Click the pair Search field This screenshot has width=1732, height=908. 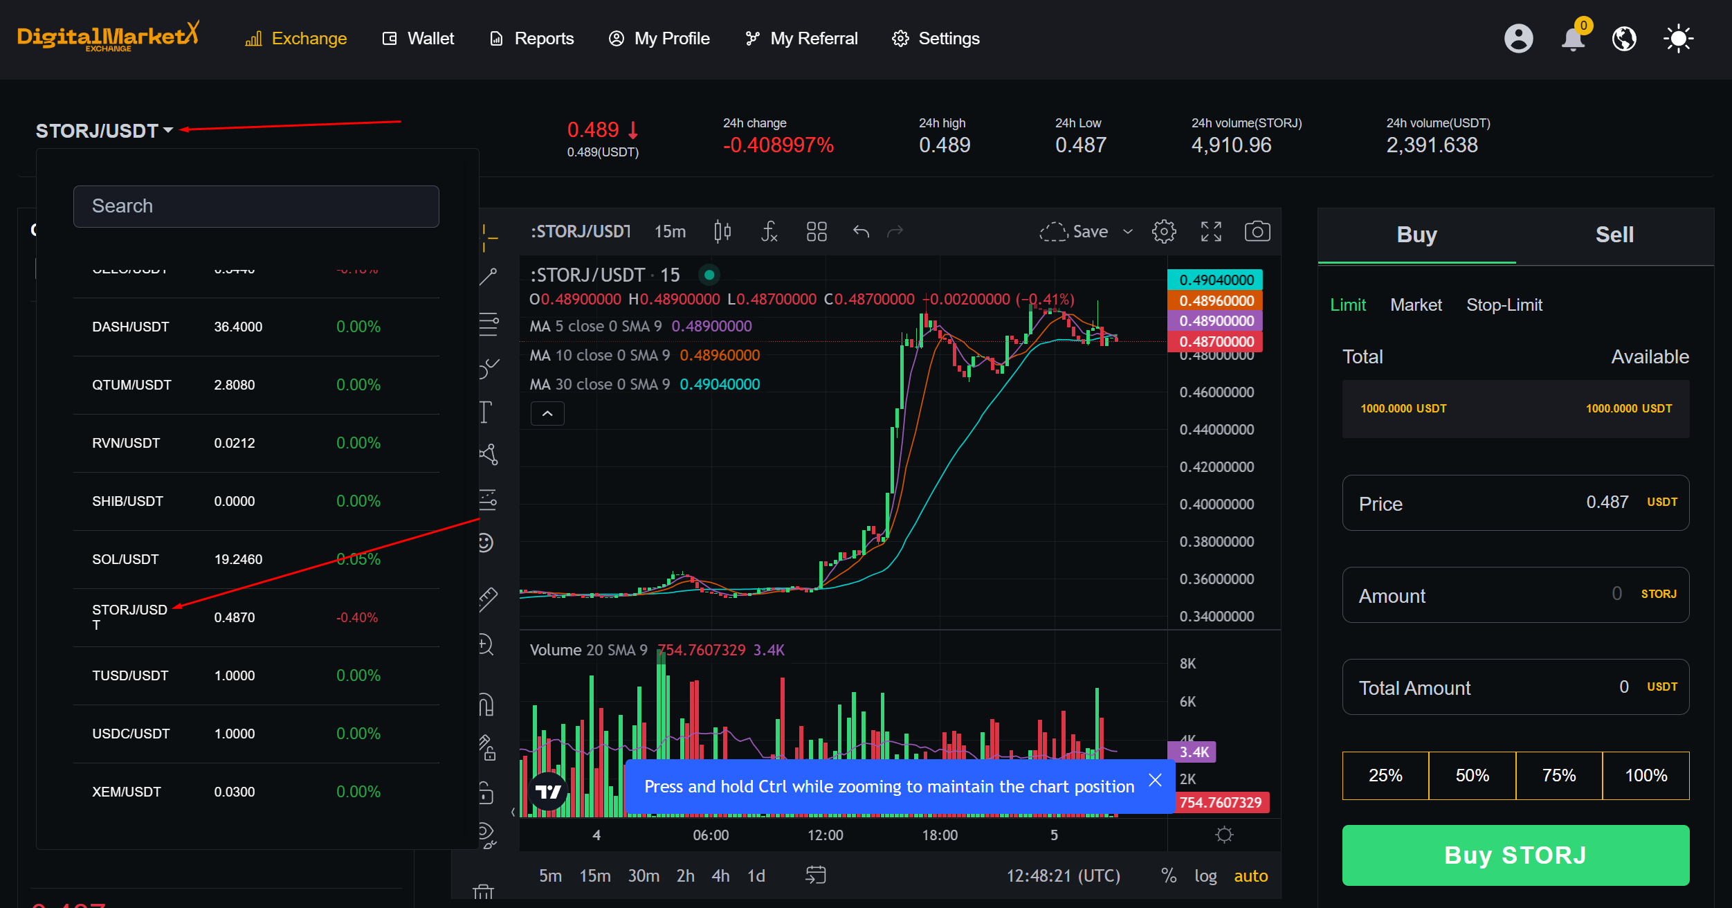(x=256, y=206)
